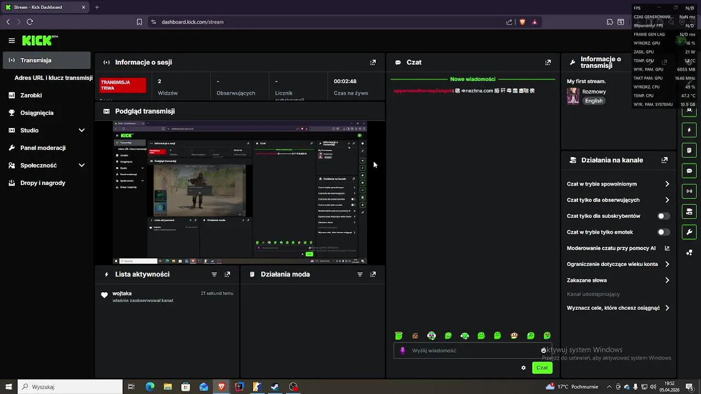Click the lightning bolt sidebar widget icon

[689, 130]
